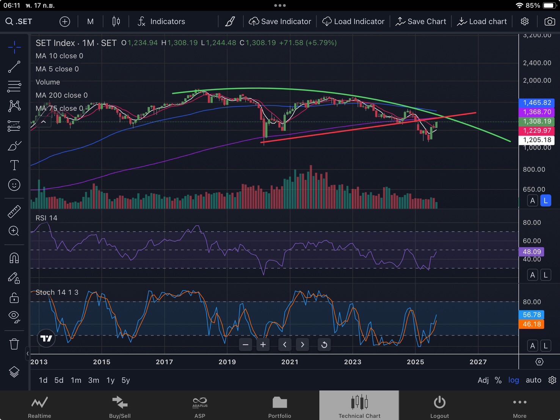Click Load chart

[x=482, y=22]
